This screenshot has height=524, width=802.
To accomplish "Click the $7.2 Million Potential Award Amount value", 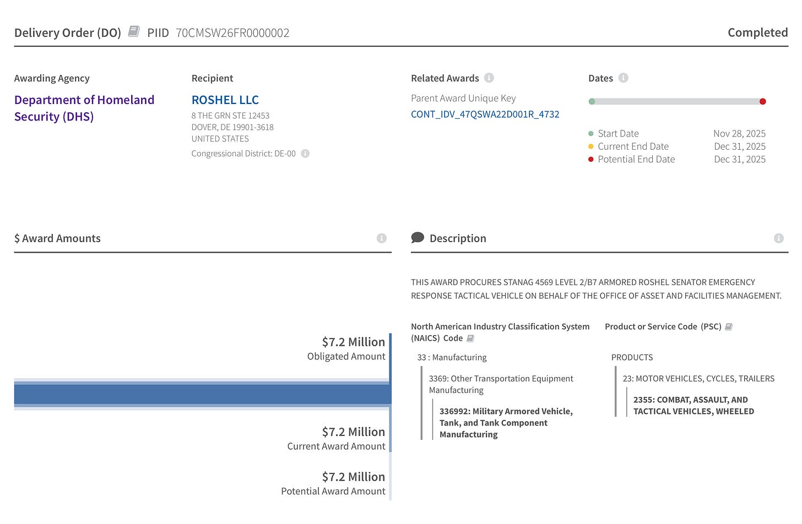I will [354, 477].
